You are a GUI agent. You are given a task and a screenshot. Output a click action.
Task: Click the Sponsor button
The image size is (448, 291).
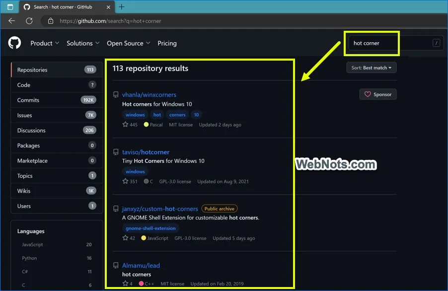pos(377,94)
